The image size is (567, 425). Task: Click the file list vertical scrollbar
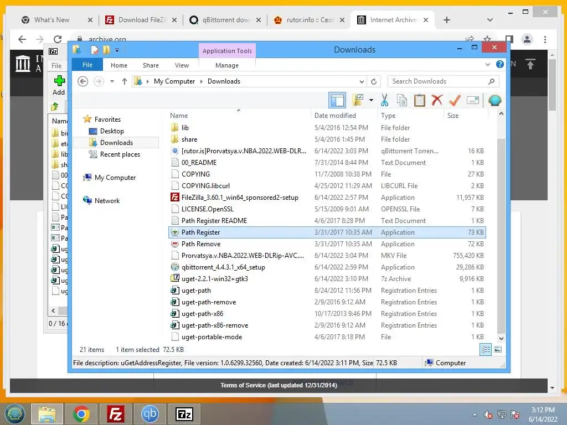(501, 235)
